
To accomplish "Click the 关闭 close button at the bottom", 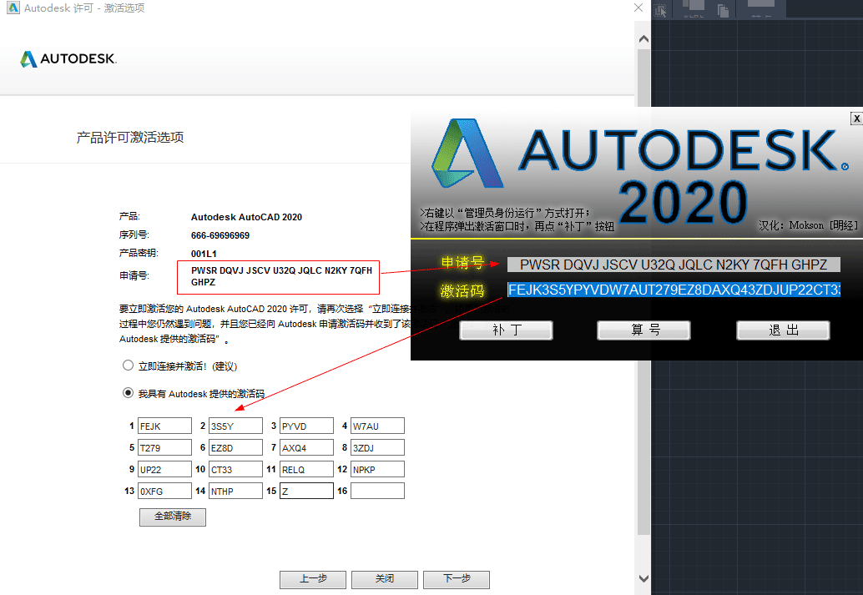I will coord(384,579).
